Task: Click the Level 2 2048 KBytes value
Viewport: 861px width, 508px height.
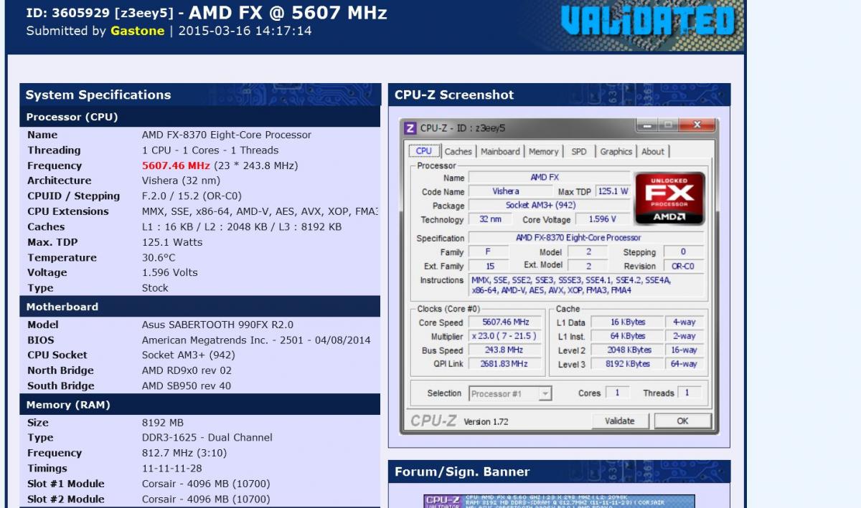Action: pos(627,350)
